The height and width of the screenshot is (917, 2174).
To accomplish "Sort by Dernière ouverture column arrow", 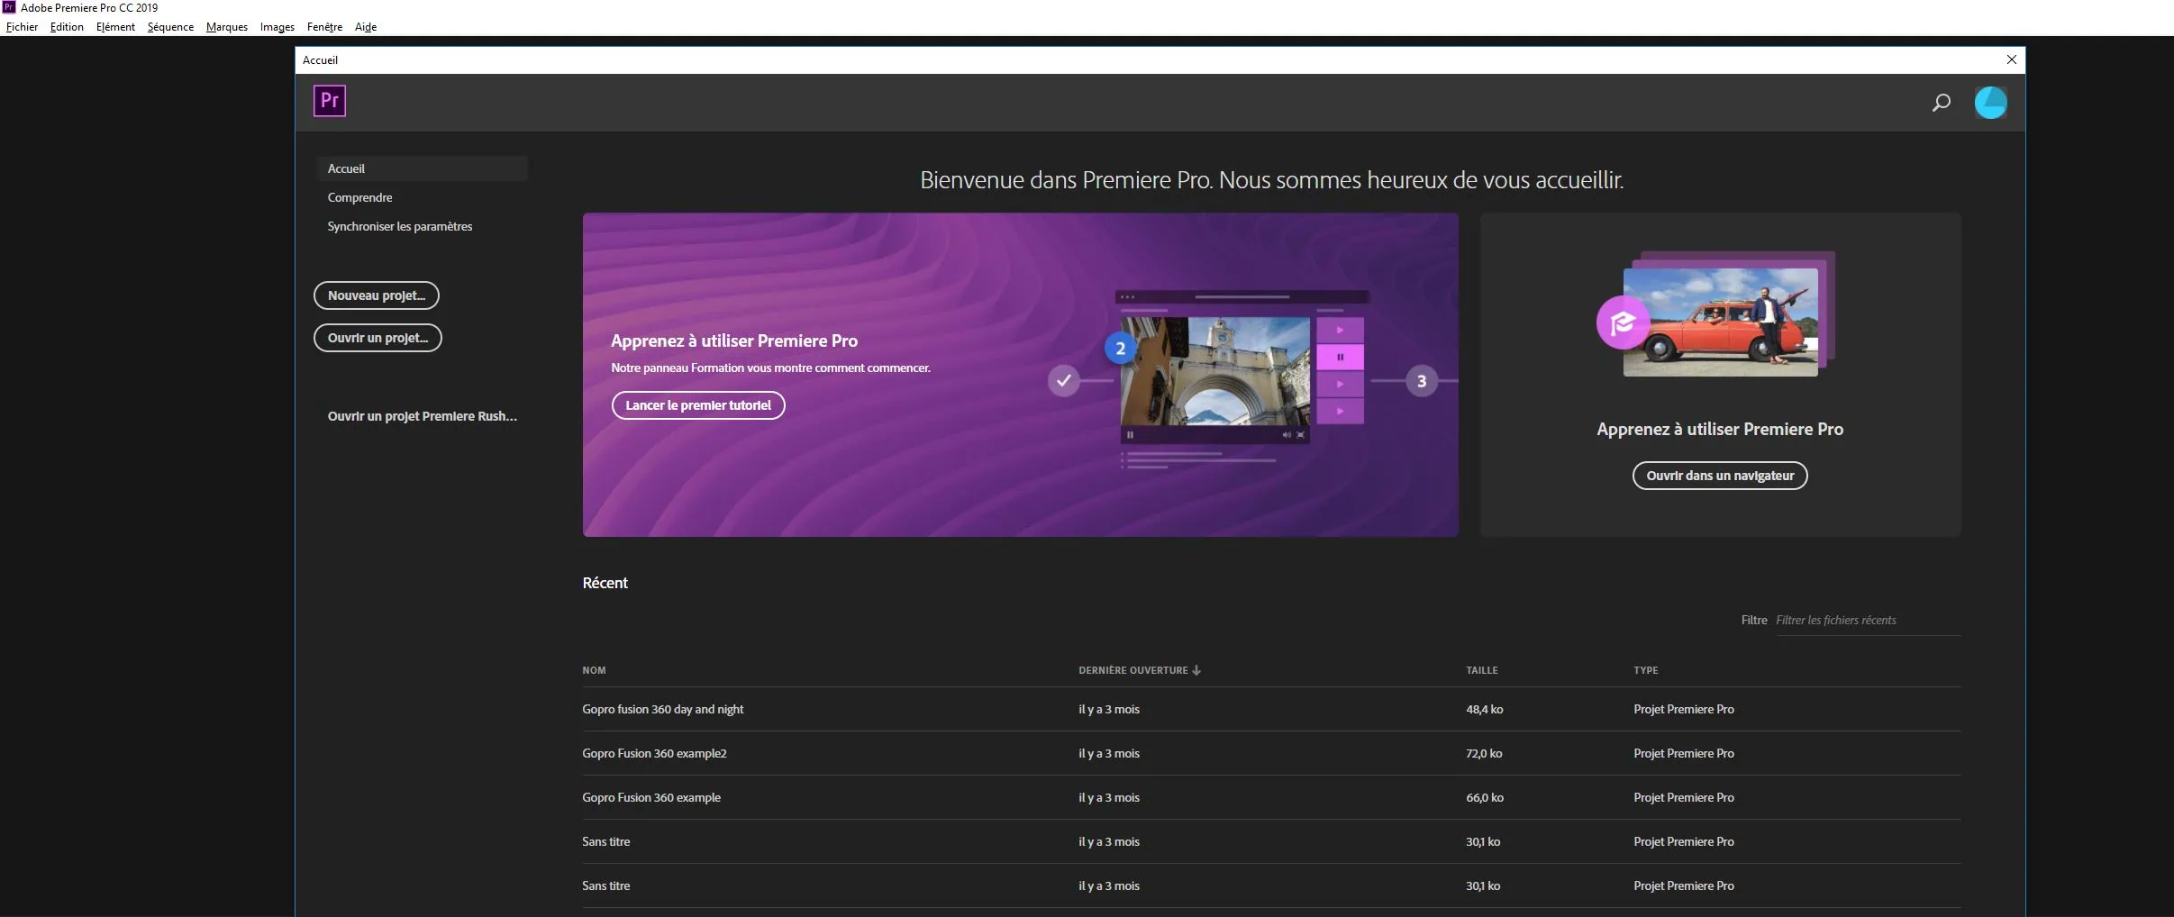I will tap(1196, 670).
